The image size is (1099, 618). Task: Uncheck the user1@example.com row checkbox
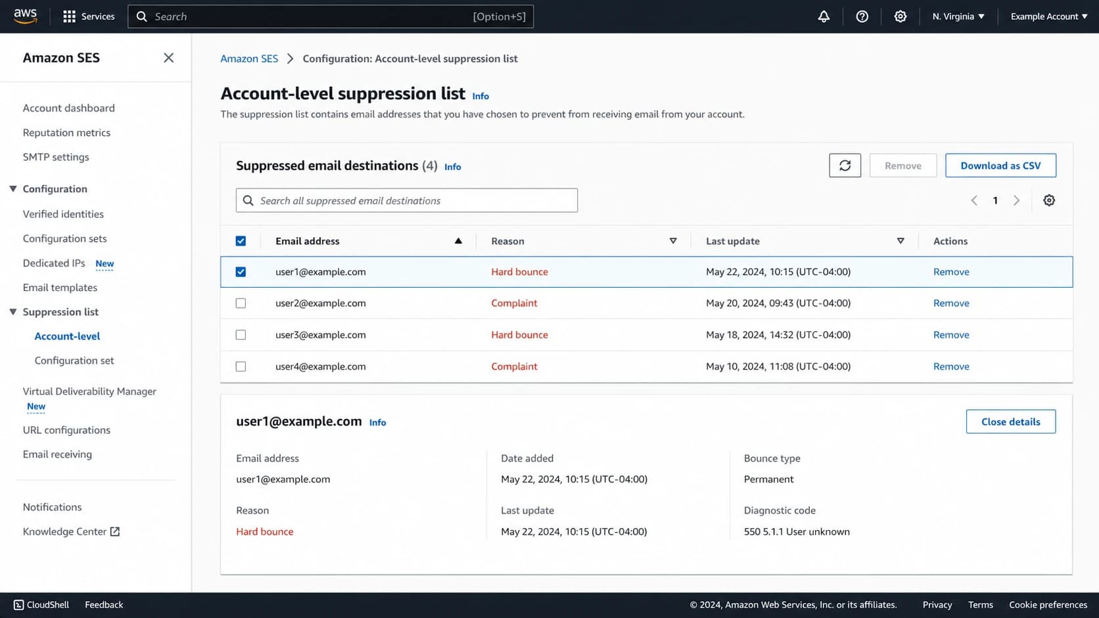(x=241, y=272)
